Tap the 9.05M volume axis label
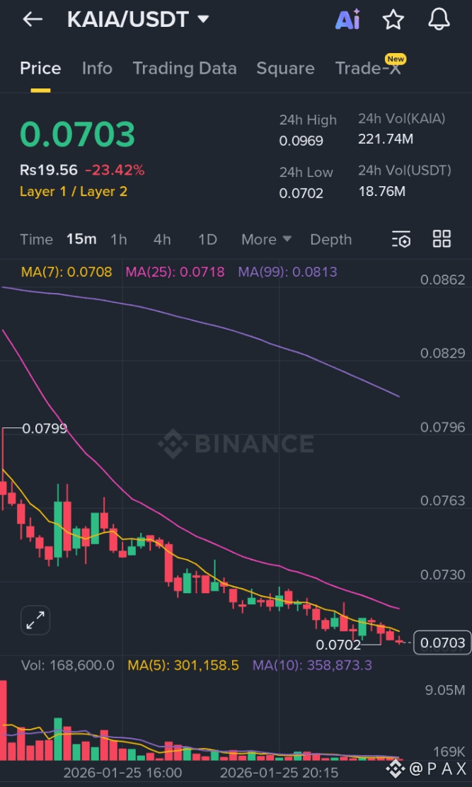The image size is (472, 787). coord(445,690)
